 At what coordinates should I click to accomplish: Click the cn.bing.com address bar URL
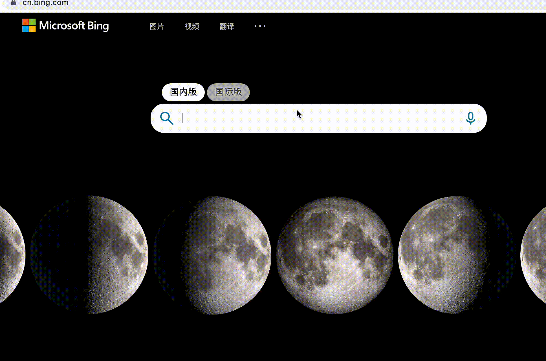(x=45, y=3)
